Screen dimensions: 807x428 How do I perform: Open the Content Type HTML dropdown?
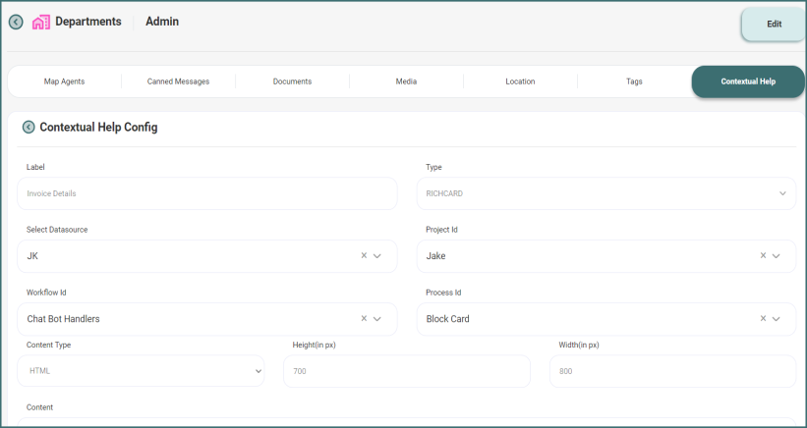[x=259, y=371]
